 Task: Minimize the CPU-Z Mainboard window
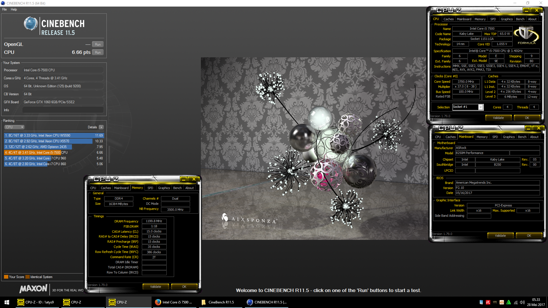pyautogui.click(x=528, y=128)
